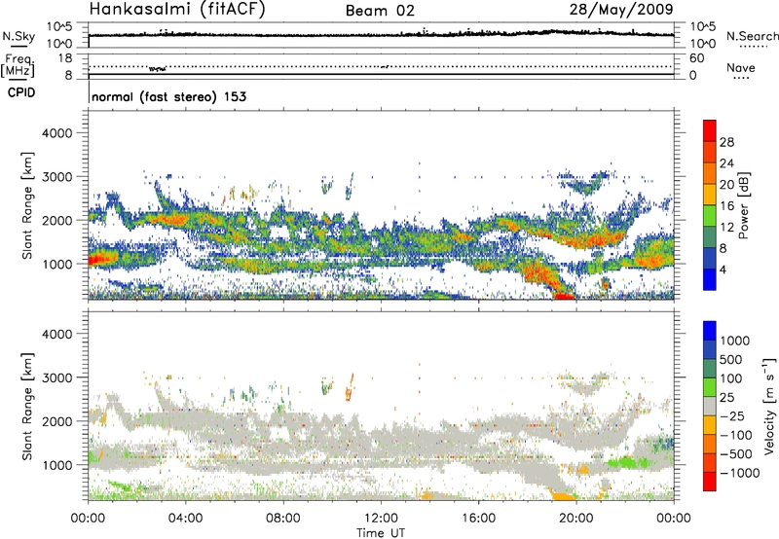Click the Time UT axis label
779x539 pixels.
click(381, 532)
